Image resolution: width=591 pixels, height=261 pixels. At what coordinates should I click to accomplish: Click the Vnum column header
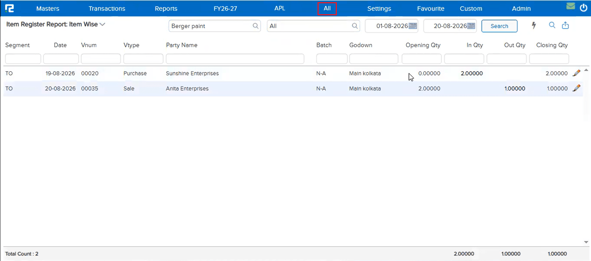(x=89, y=45)
